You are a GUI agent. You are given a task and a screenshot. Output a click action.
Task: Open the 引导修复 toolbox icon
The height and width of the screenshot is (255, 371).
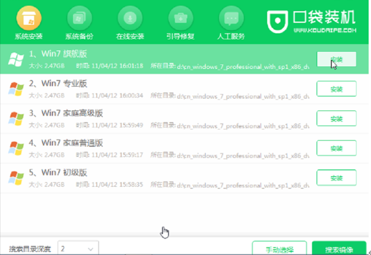click(x=180, y=18)
